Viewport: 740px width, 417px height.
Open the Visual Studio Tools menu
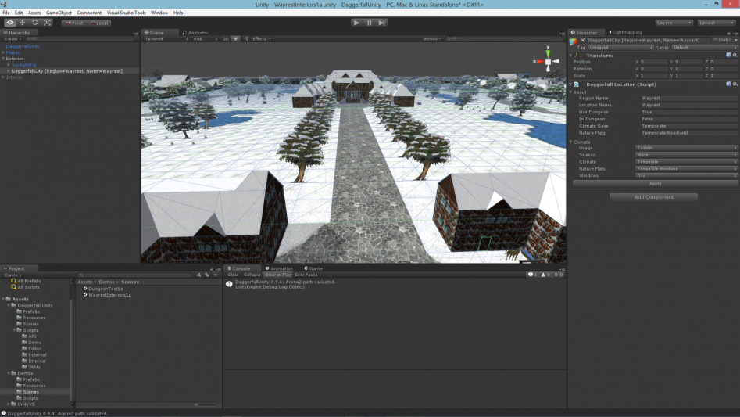pos(126,13)
